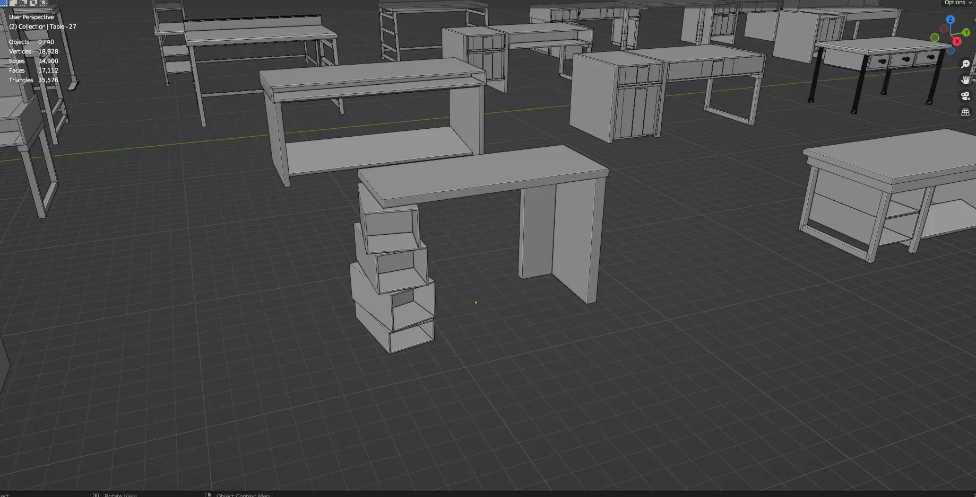The image size is (976, 497).
Task: Snap view to negative Y axis circle
Action: click(x=935, y=38)
